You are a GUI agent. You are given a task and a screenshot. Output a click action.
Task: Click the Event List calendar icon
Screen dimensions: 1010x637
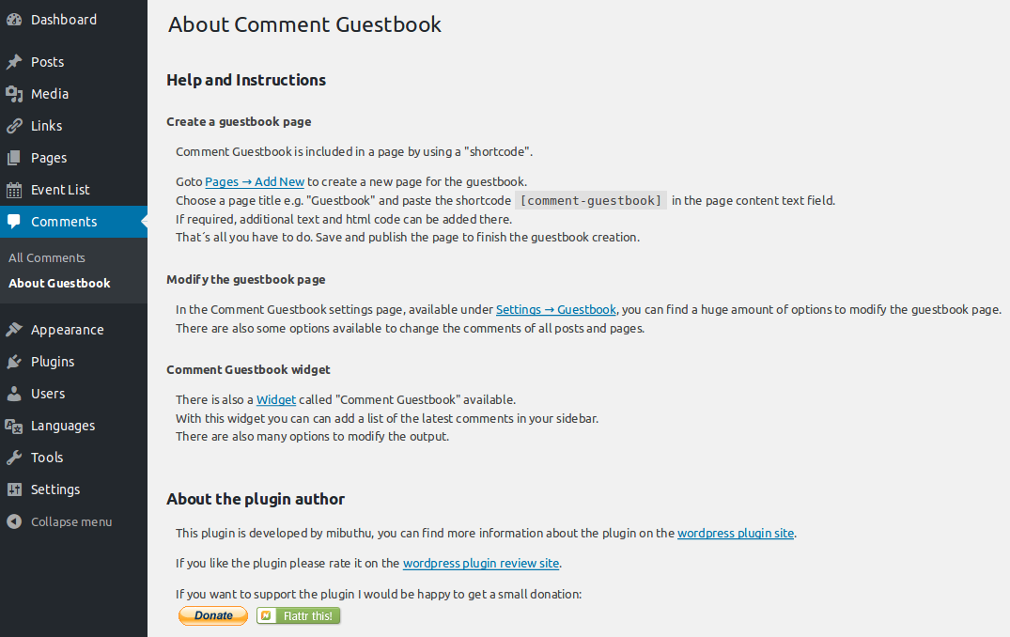[x=14, y=190]
